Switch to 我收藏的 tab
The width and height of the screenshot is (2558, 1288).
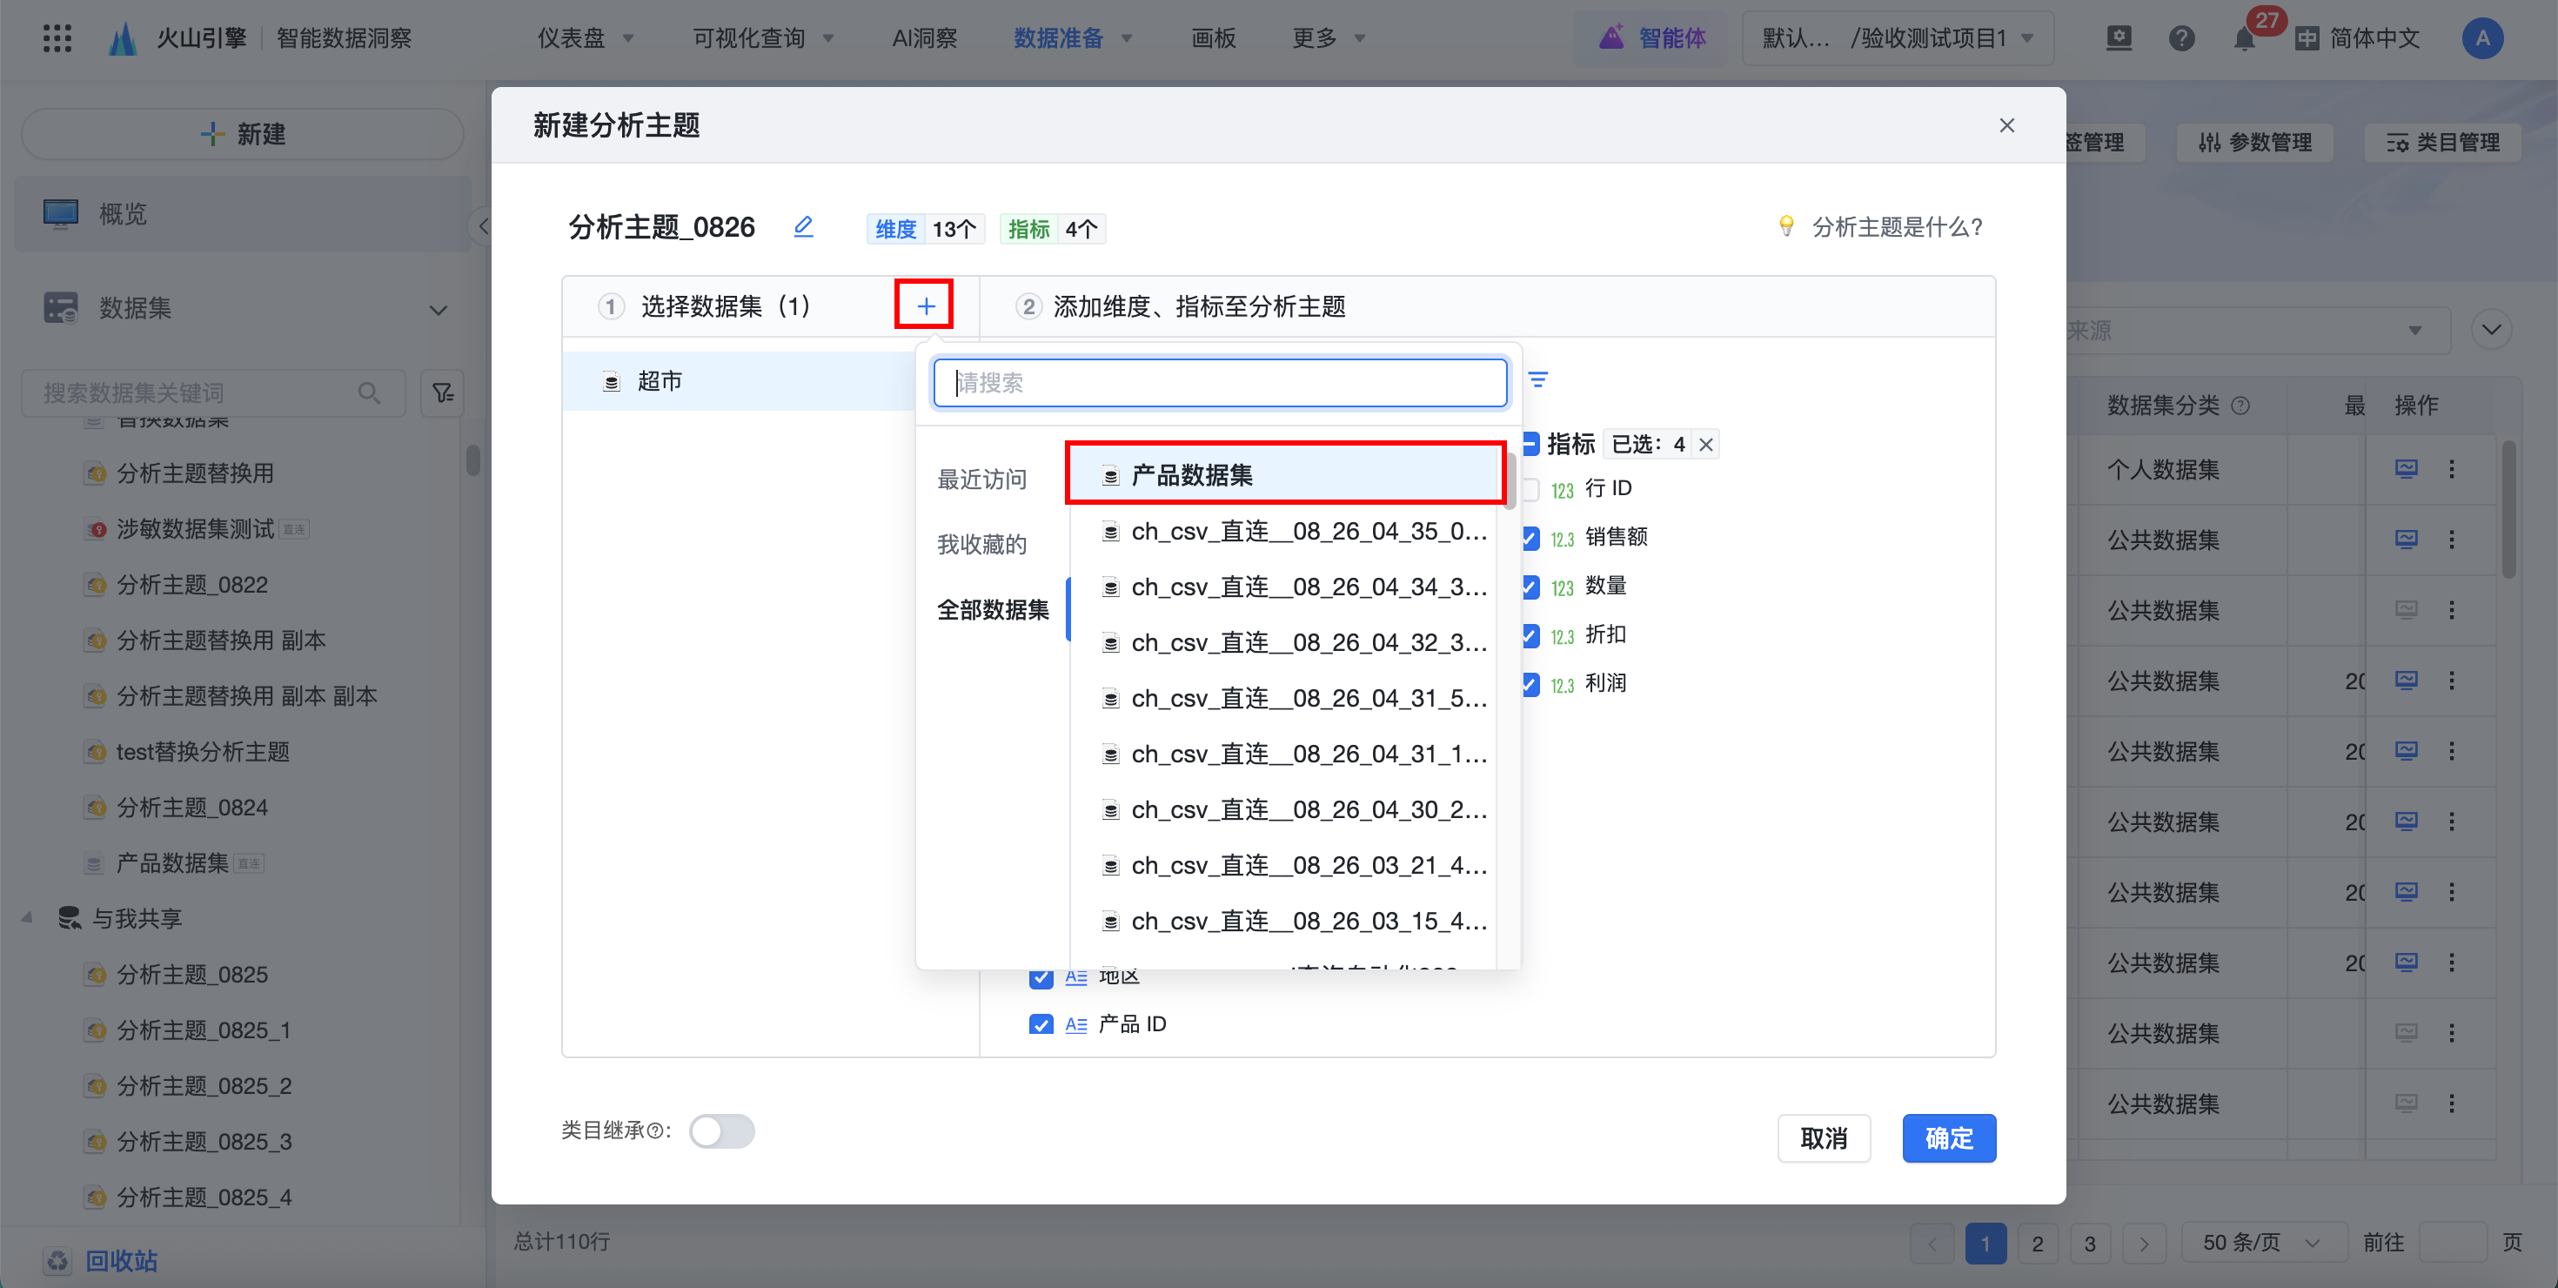981,544
